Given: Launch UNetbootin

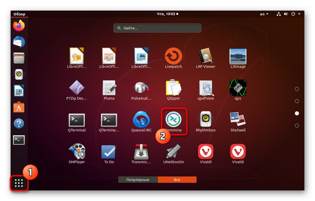Looking at the screenshot, I should point(173,153).
